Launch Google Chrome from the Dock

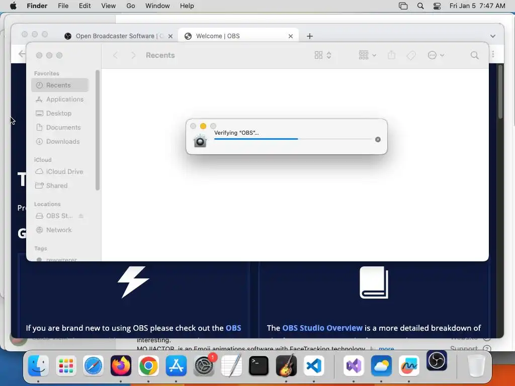(x=148, y=366)
